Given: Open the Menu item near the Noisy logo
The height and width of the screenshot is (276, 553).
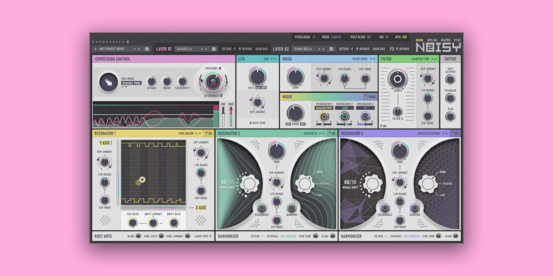Looking at the screenshot, I should 420,40.
